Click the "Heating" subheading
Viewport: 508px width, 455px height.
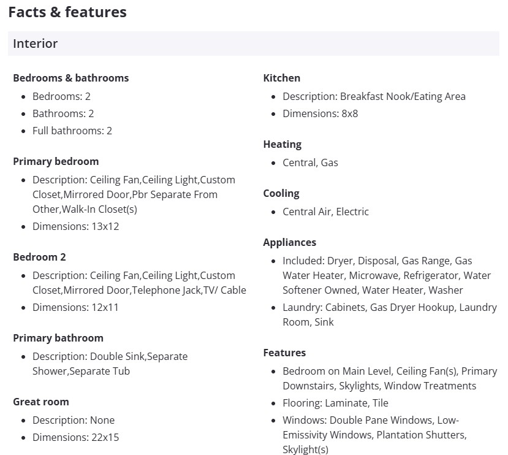(x=282, y=144)
